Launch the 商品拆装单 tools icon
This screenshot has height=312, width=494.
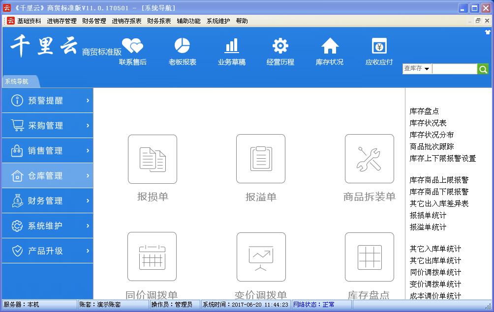[369, 159]
